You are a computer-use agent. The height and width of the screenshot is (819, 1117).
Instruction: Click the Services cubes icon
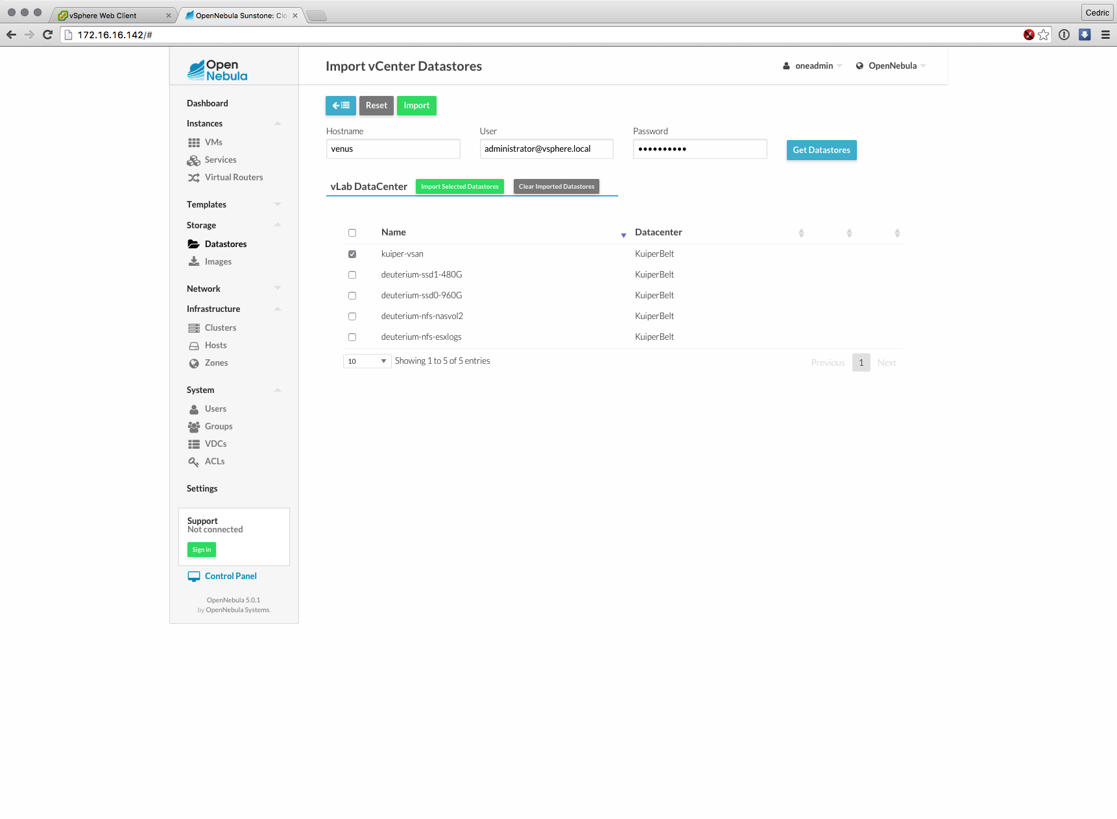point(194,160)
